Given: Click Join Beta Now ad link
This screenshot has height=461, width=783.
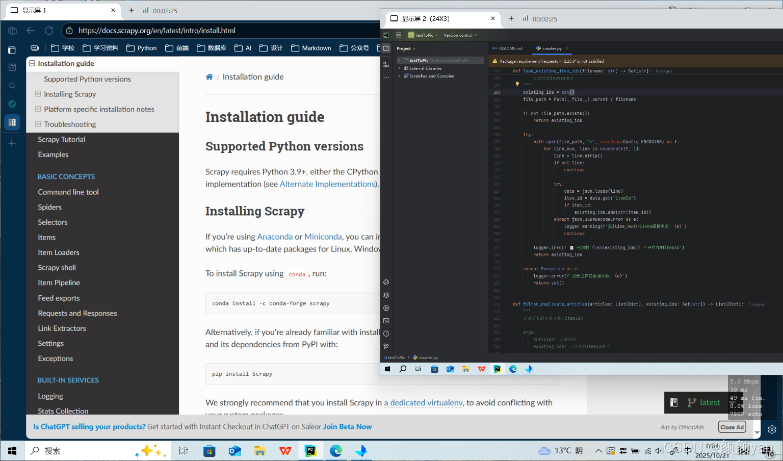Looking at the screenshot, I should (347, 427).
